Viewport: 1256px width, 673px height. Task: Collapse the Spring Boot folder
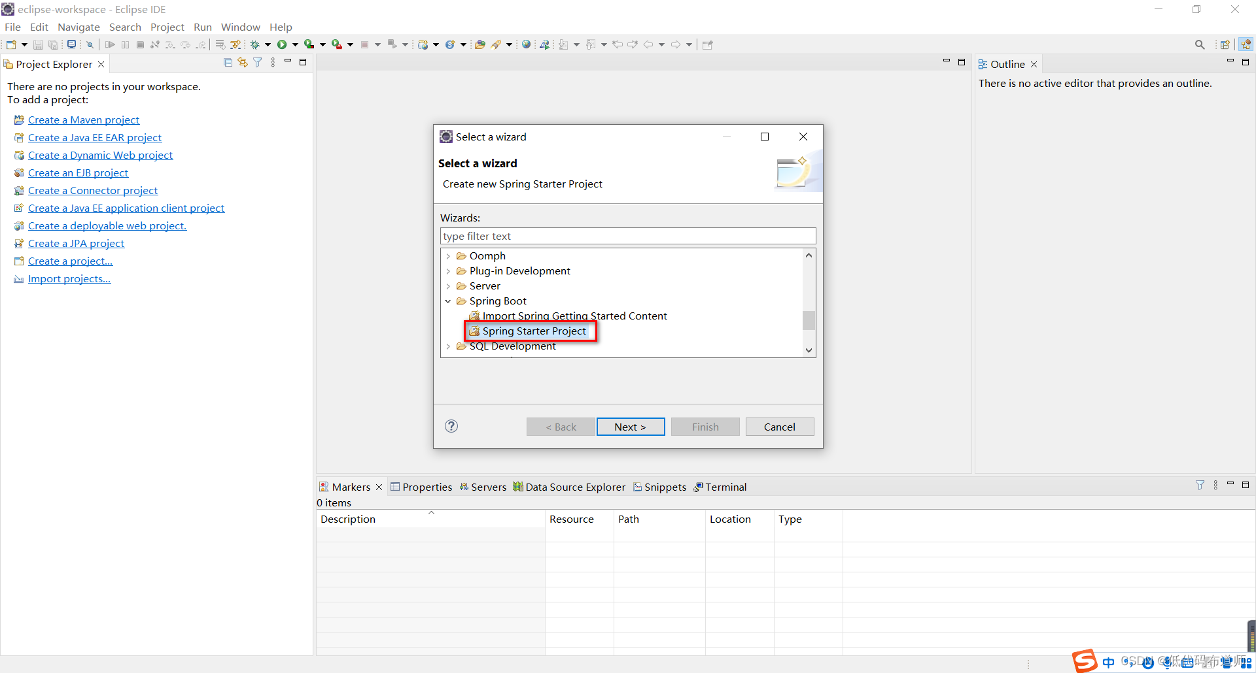448,301
